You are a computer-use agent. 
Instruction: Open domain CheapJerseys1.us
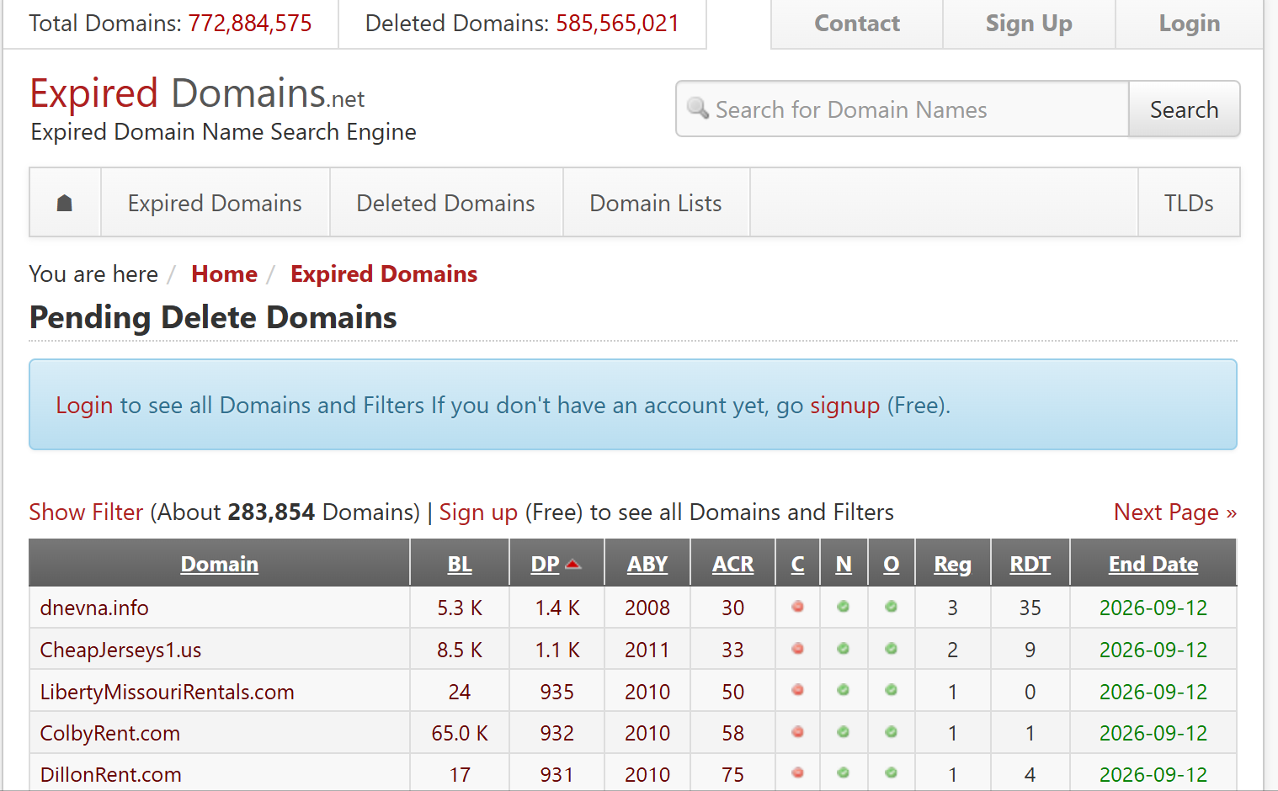click(120, 650)
